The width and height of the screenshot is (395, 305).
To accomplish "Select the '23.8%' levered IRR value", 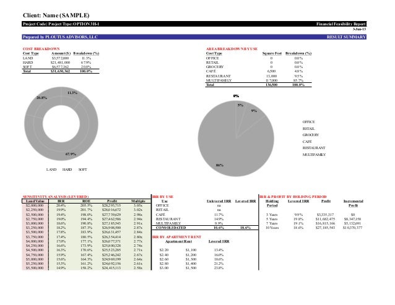I will tap(219, 268).
